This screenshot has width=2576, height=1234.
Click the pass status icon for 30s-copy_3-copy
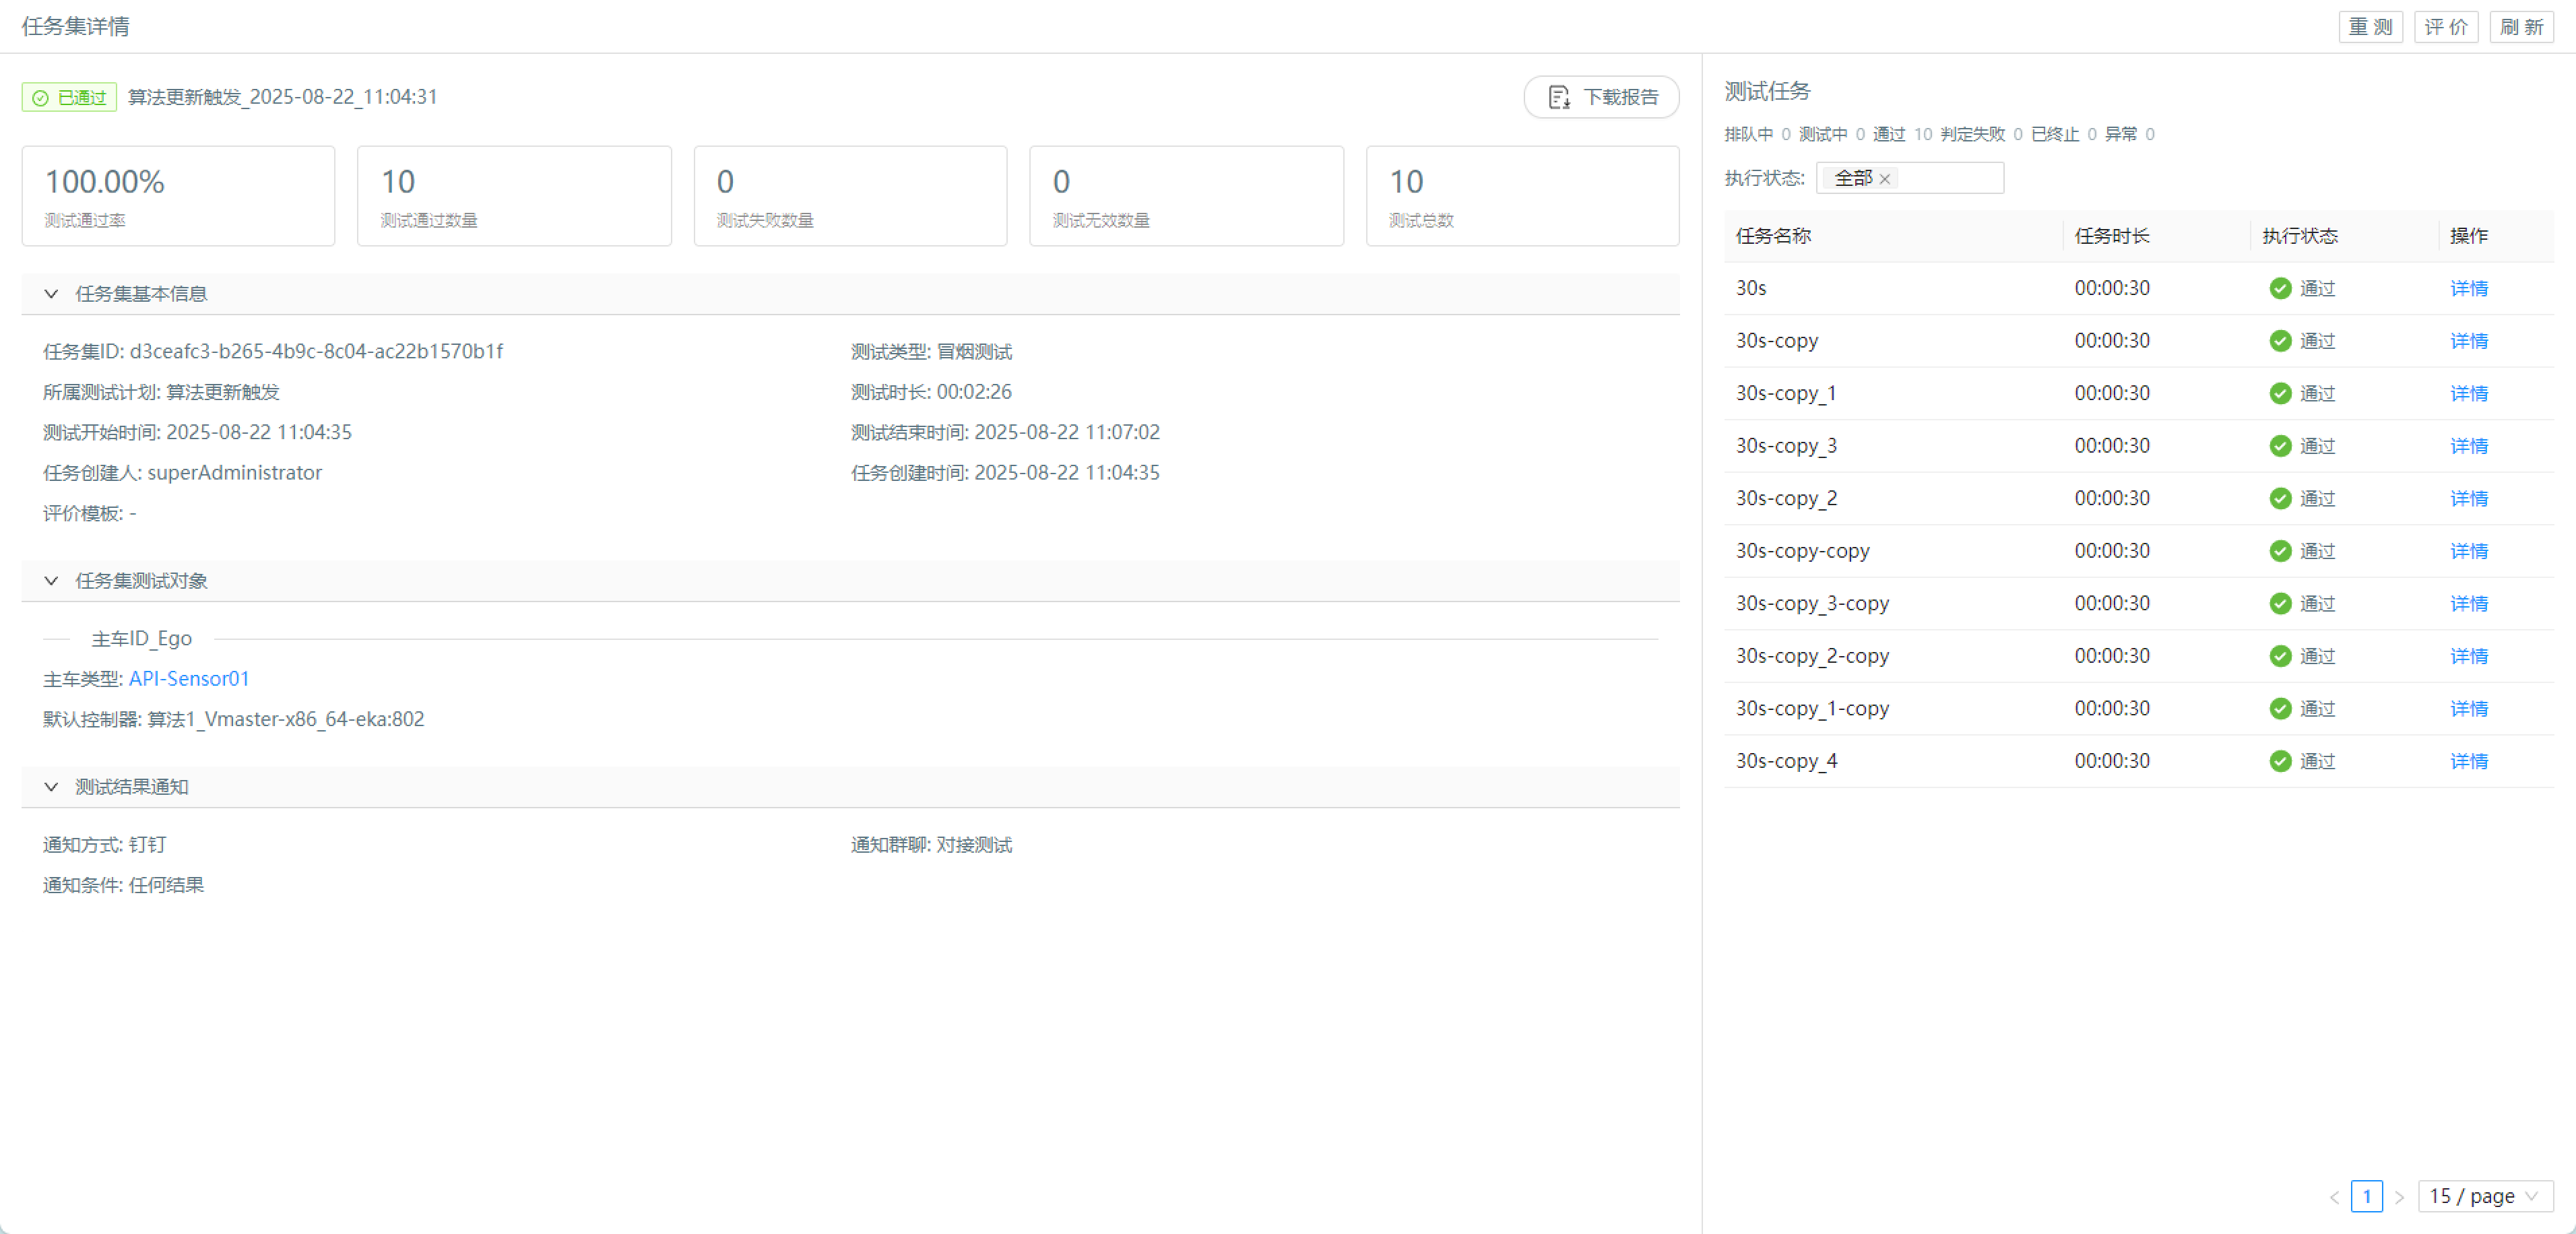coord(2280,604)
